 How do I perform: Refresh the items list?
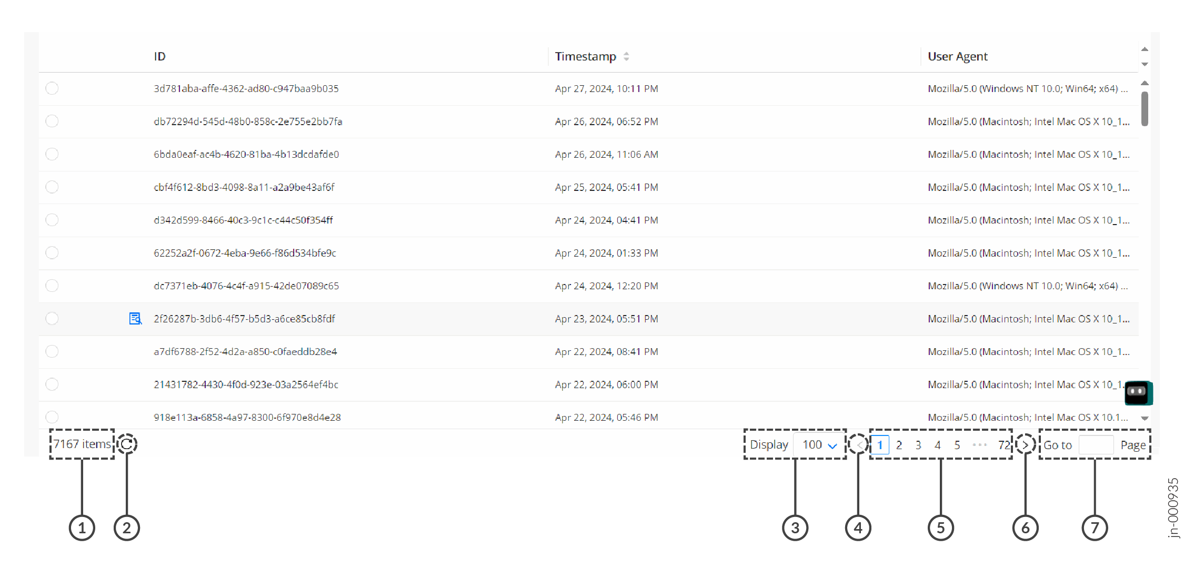coord(126,444)
